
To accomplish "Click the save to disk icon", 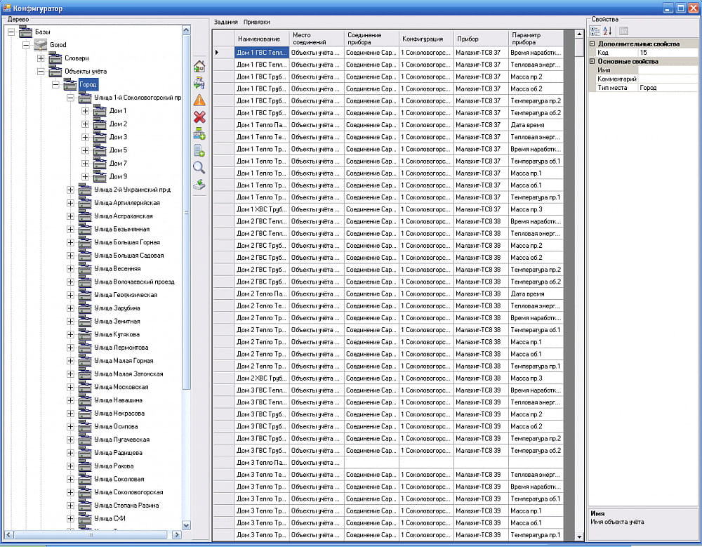I will coord(199,184).
